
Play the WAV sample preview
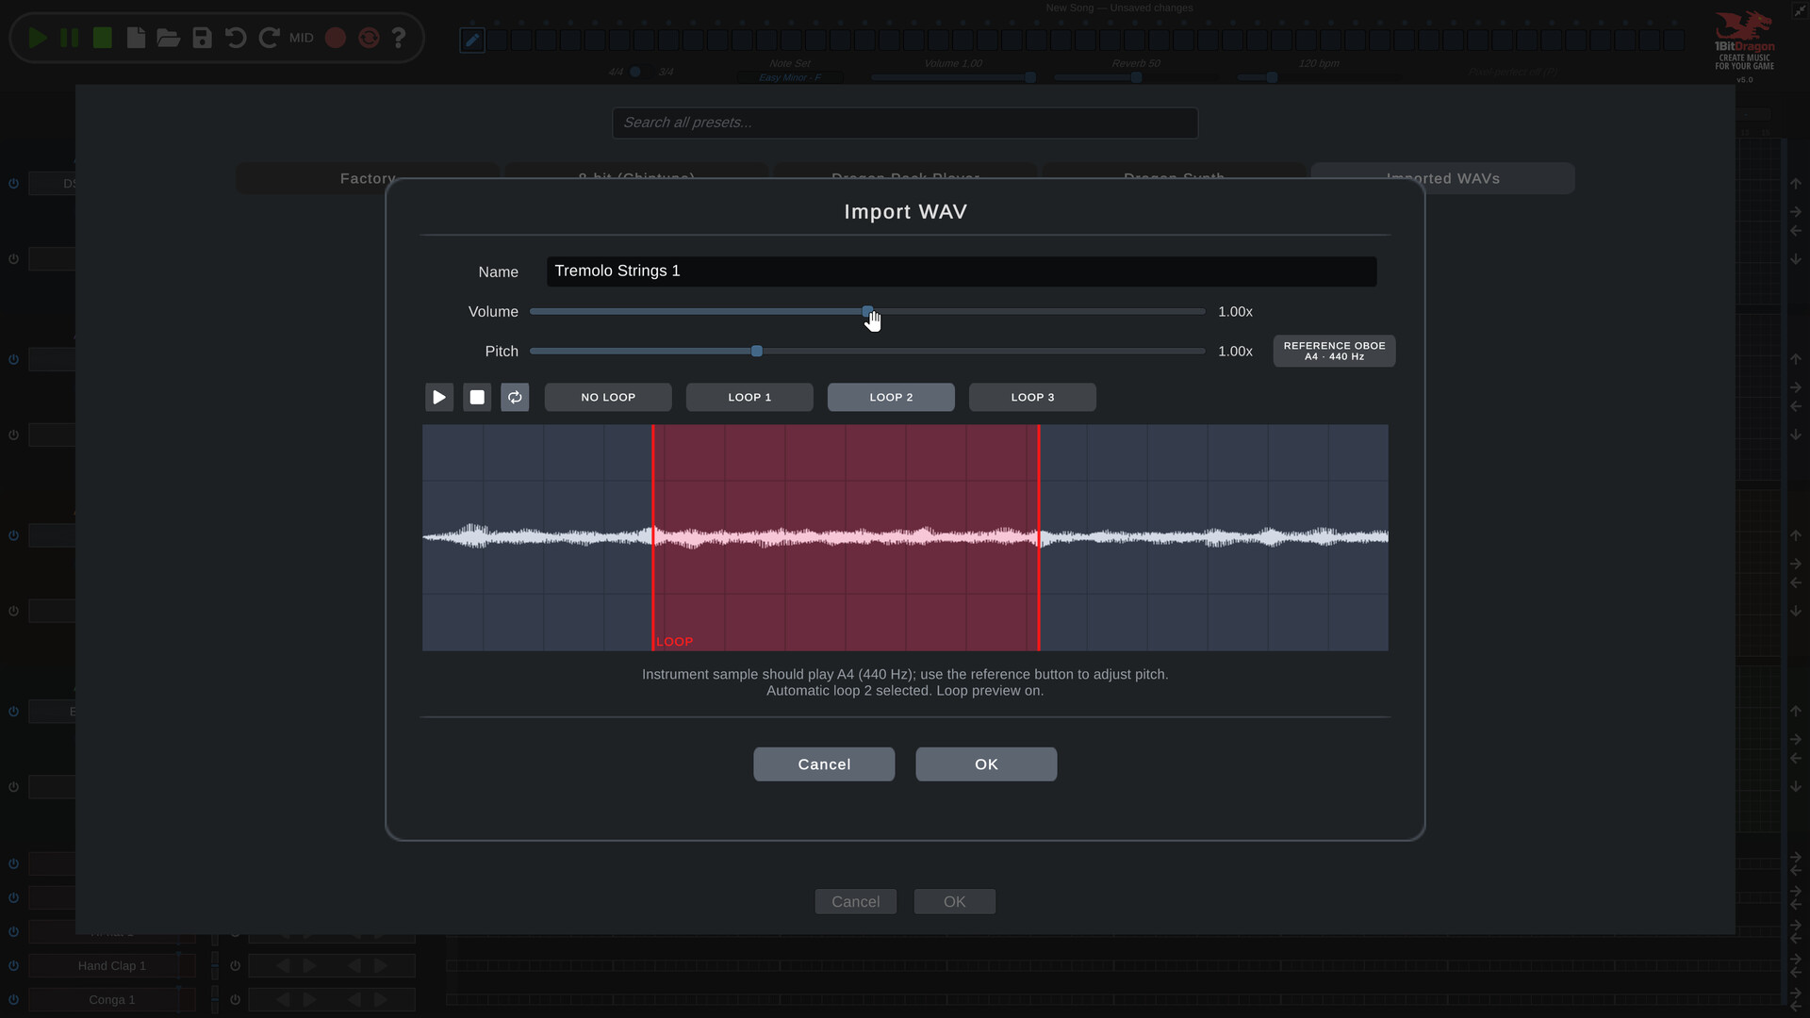click(439, 397)
